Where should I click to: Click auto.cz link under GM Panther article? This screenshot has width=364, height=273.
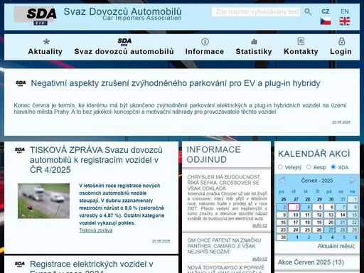coord(259,259)
